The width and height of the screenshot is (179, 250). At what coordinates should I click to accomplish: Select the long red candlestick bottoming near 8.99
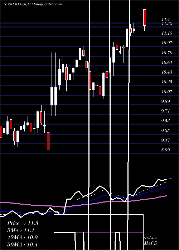[x=48, y=141]
